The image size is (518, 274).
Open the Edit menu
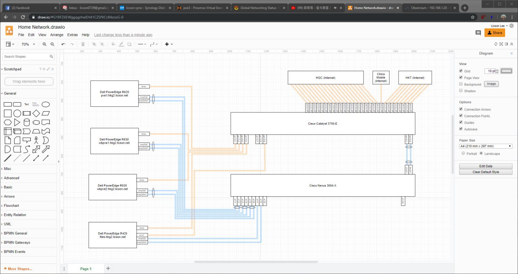pyautogui.click(x=31, y=35)
